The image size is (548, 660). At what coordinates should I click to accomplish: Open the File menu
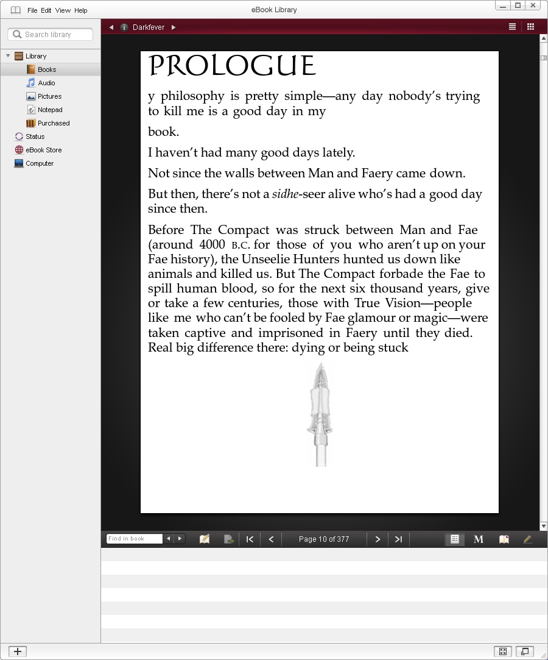click(x=32, y=10)
